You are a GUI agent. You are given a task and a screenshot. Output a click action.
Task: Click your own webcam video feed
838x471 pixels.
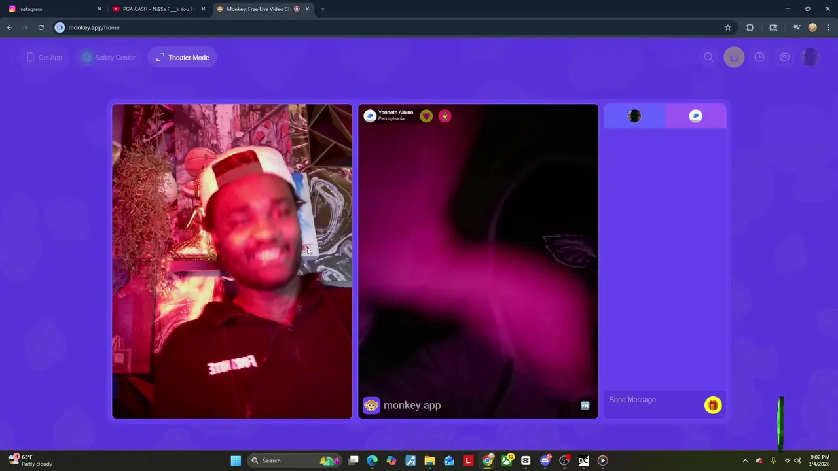[232, 261]
